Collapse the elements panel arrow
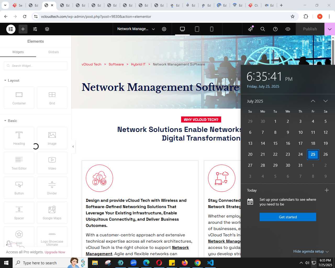 (73, 147)
